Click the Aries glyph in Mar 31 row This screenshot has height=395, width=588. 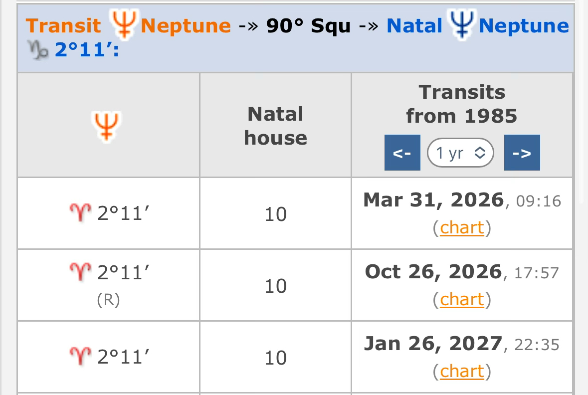point(81,214)
